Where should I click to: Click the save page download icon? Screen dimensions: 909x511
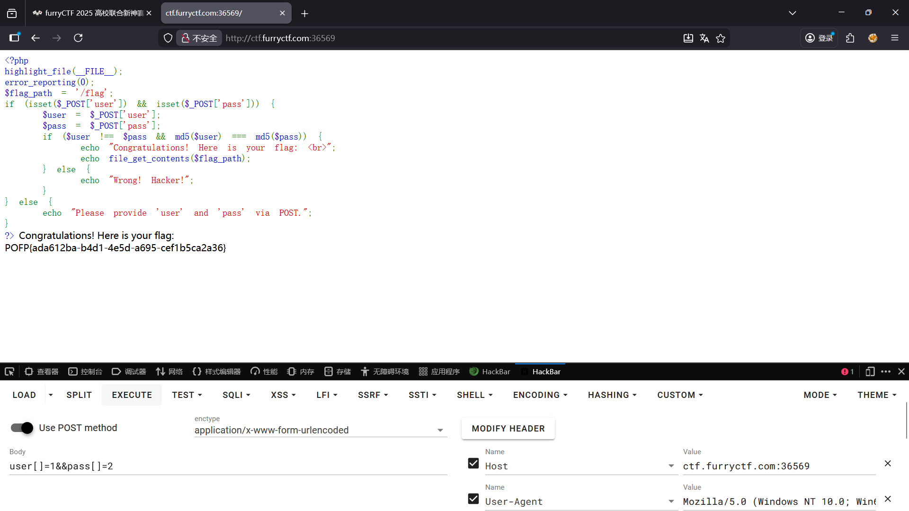[x=688, y=38]
